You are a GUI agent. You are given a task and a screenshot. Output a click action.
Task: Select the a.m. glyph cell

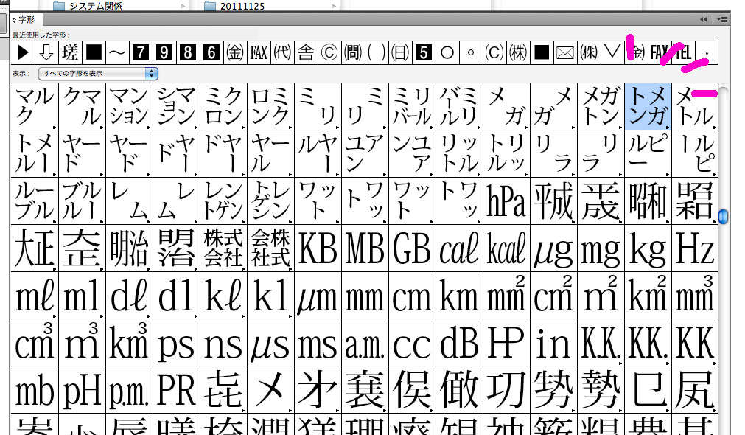click(365, 342)
